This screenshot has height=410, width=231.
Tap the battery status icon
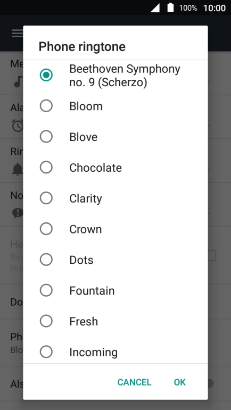tap(170, 7)
